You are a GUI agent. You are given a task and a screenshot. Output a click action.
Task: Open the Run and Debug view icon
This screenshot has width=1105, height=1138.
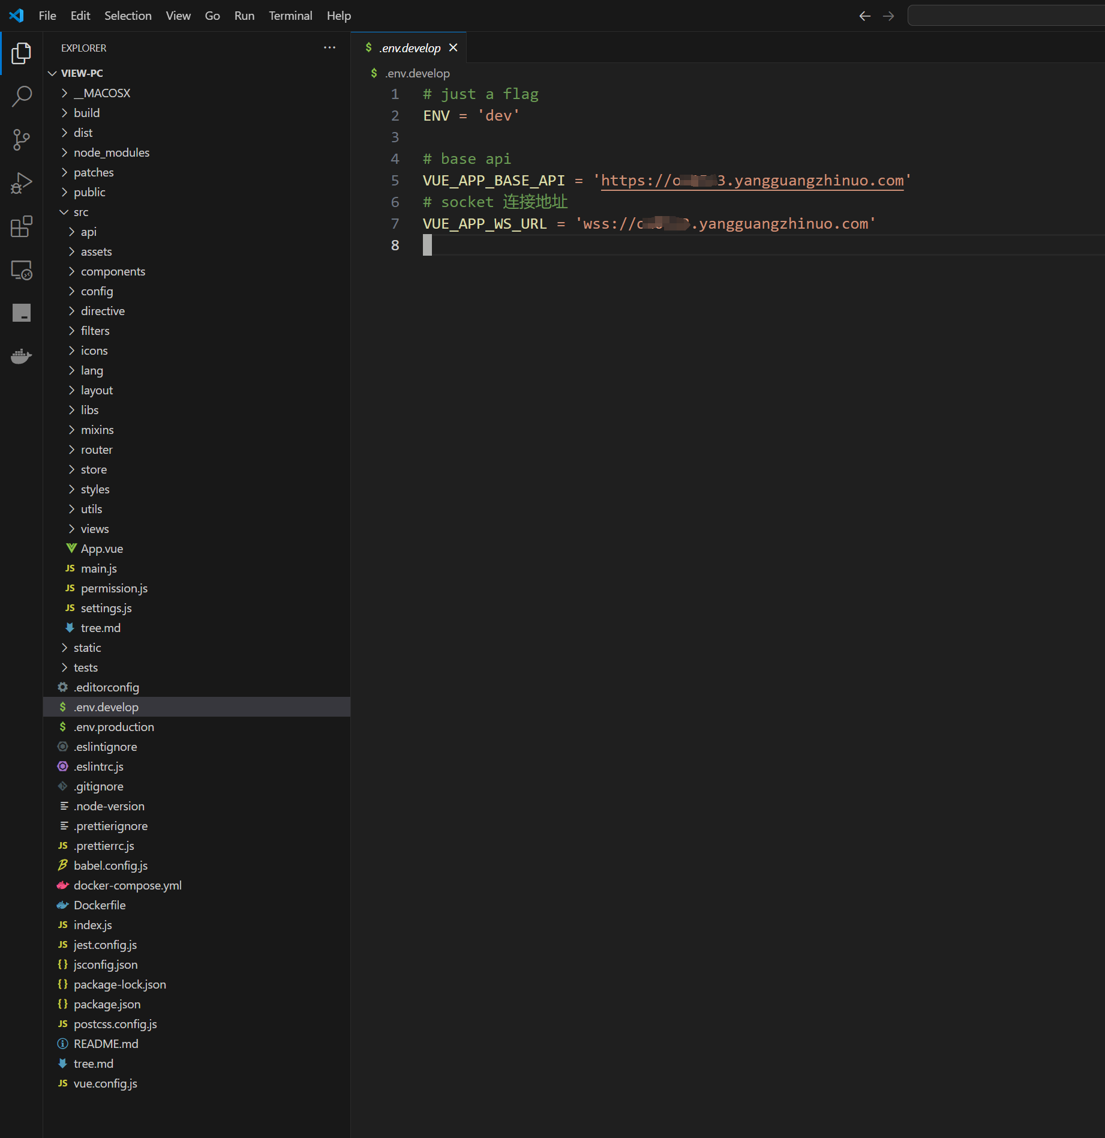pos(22,183)
